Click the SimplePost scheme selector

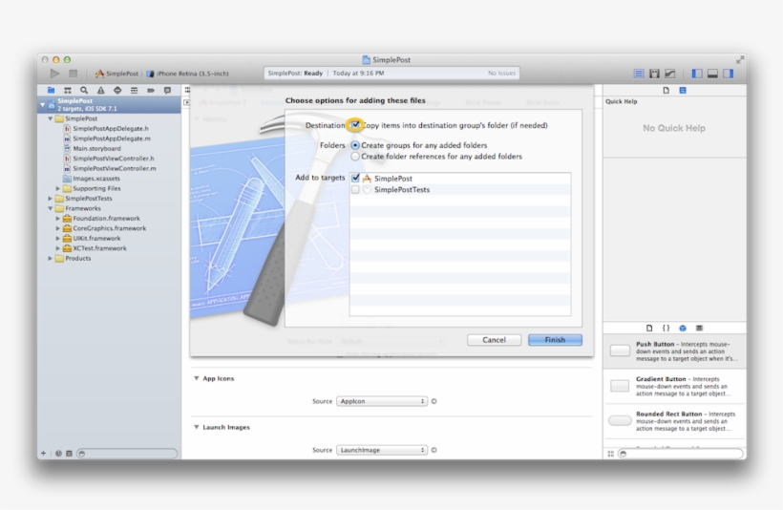(116, 74)
